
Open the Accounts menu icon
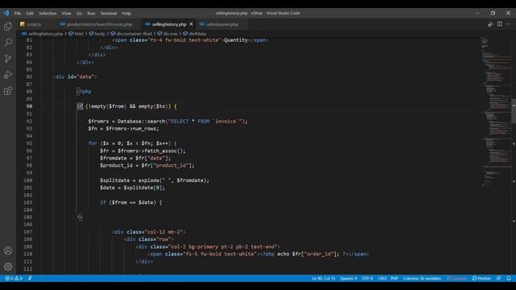point(8,251)
